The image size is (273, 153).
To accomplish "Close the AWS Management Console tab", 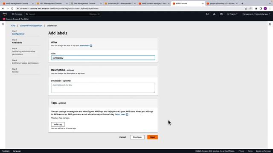I will point(33,3).
